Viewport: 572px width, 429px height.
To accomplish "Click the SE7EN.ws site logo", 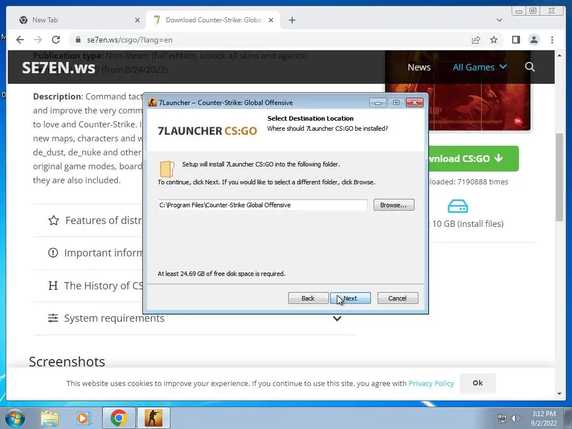I will click(x=58, y=68).
